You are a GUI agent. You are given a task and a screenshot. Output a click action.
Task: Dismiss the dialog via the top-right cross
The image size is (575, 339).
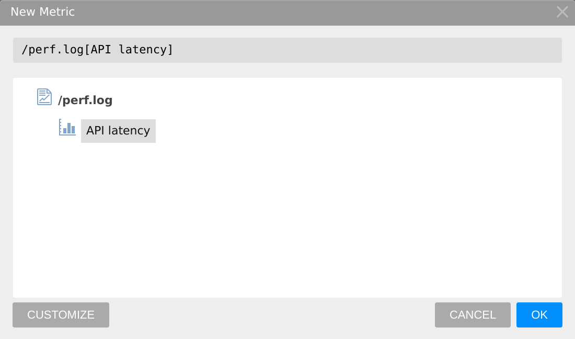coord(562,12)
